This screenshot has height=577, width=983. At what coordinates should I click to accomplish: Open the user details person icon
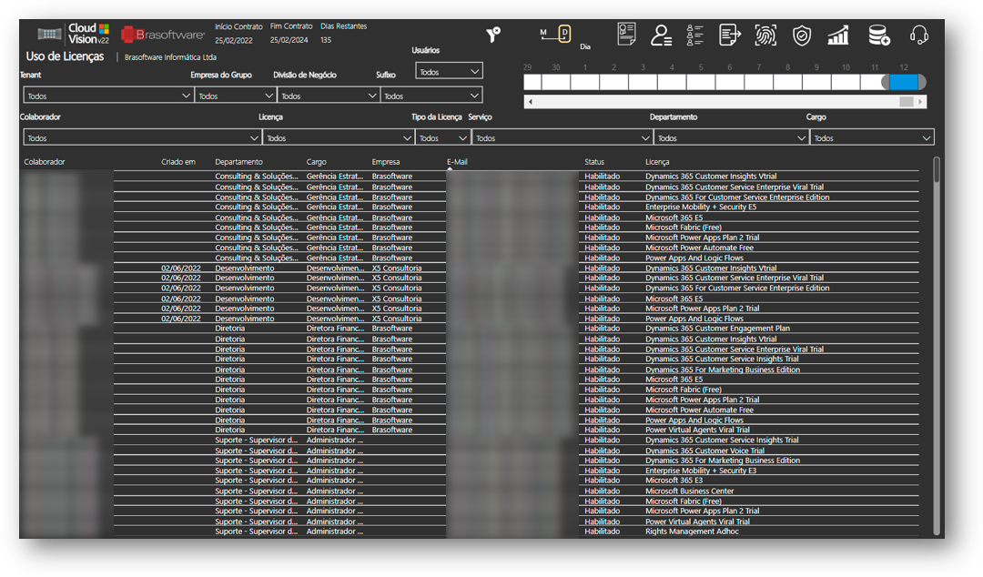click(661, 35)
